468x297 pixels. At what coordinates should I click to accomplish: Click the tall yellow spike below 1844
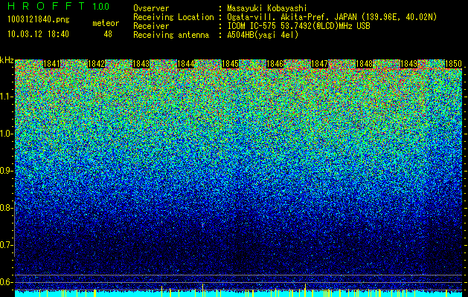[202, 290]
